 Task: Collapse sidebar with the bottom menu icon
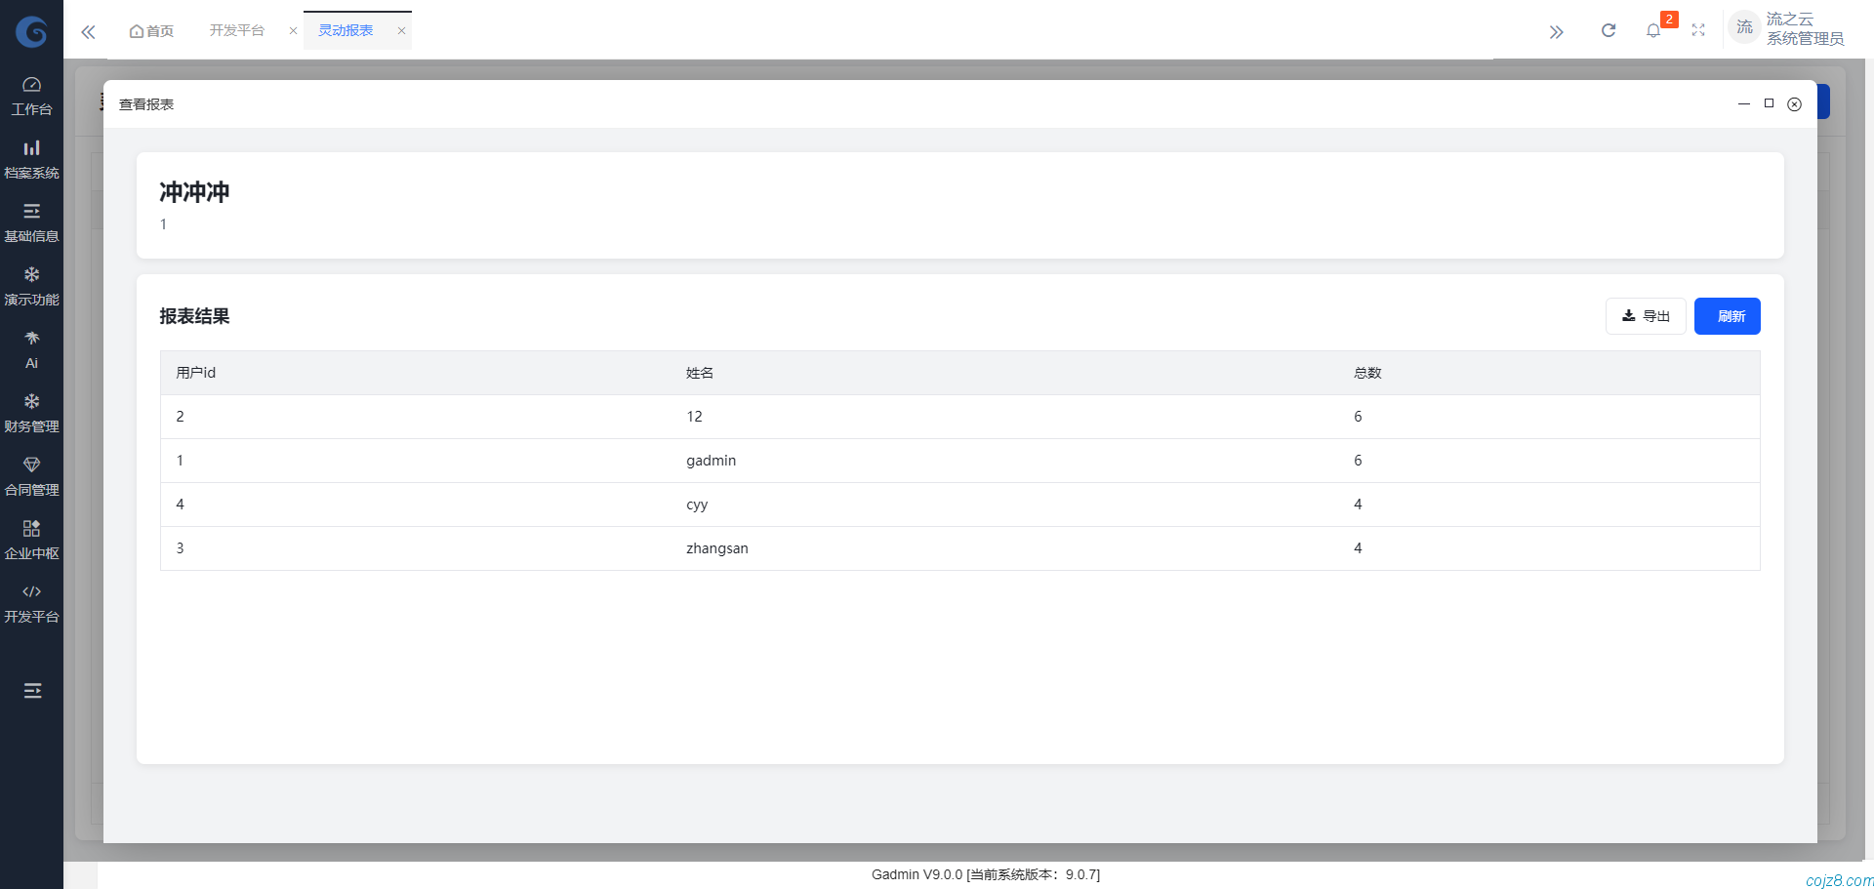32,691
